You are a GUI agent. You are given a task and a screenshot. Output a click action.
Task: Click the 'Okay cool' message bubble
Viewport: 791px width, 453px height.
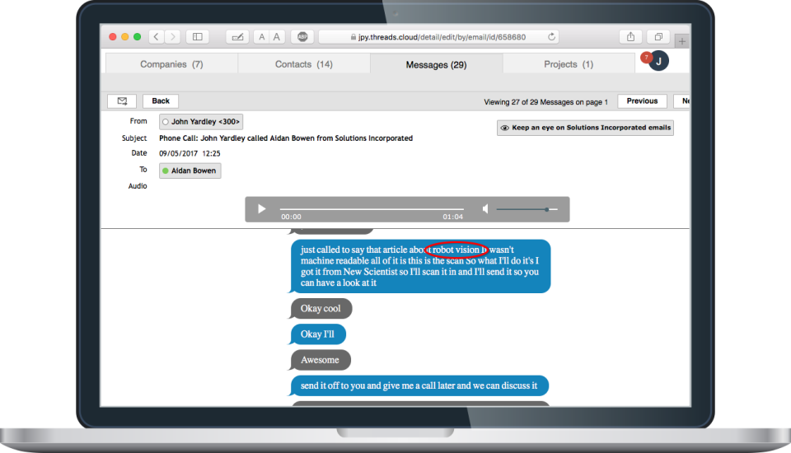[x=321, y=308]
